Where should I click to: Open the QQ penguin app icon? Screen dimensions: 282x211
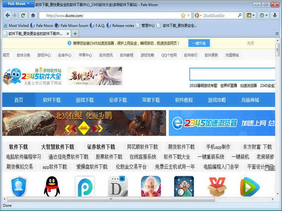click(52, 186)
